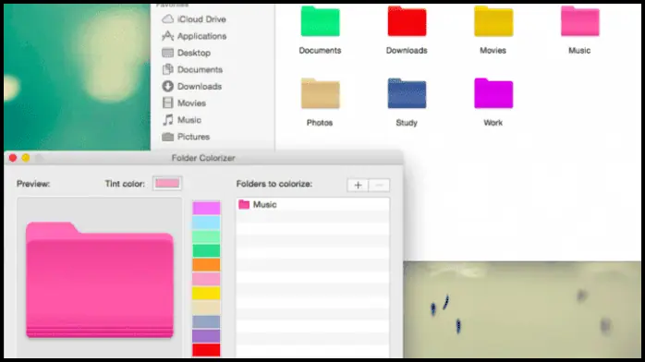
Task: Pick the yellow swatch
Action: [x=206, y=294]
